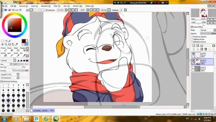Choose the Select brush tool

tap(17, 50)
